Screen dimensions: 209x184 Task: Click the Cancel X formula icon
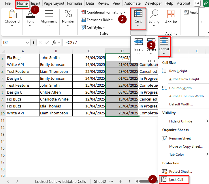click(x=40, y=42)
